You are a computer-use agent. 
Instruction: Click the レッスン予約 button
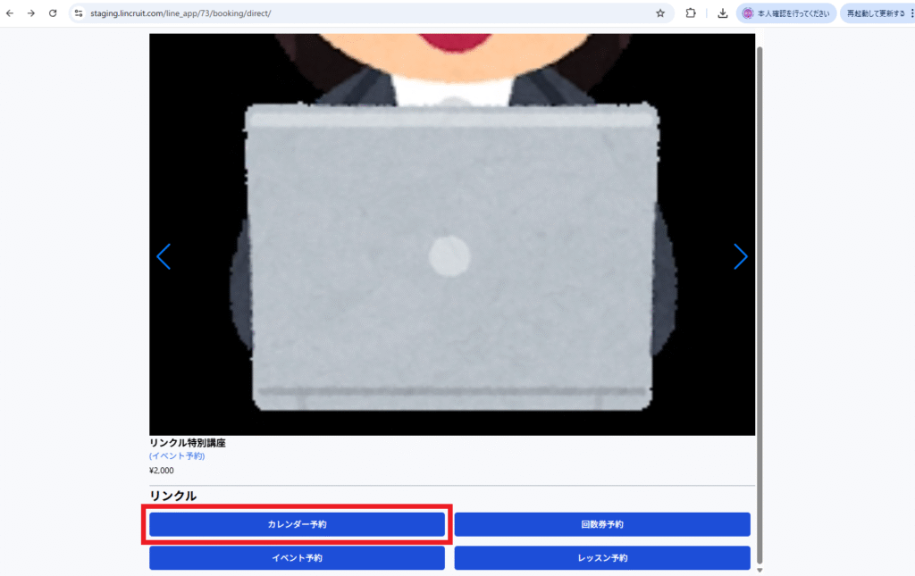coord(602,558)
